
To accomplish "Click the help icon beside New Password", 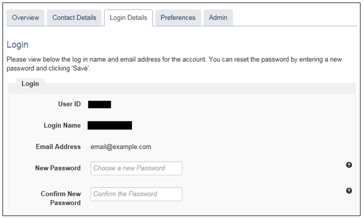I will coord(349,165).
